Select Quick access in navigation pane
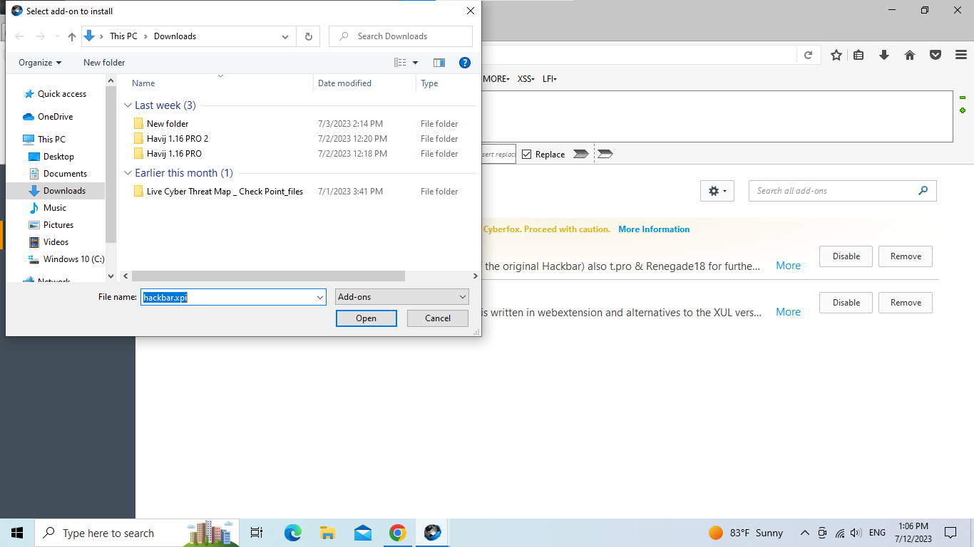974x547 pixels. pyautogui.click(x=62, y=94)
